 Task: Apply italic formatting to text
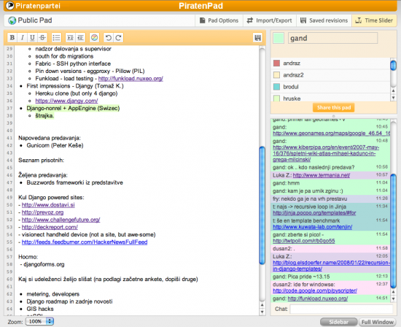pos(23,38)
